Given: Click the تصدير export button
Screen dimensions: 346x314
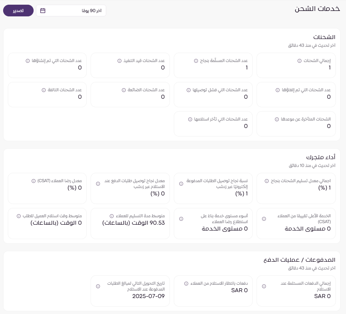Looking at the screenshot, I should 18,11.
